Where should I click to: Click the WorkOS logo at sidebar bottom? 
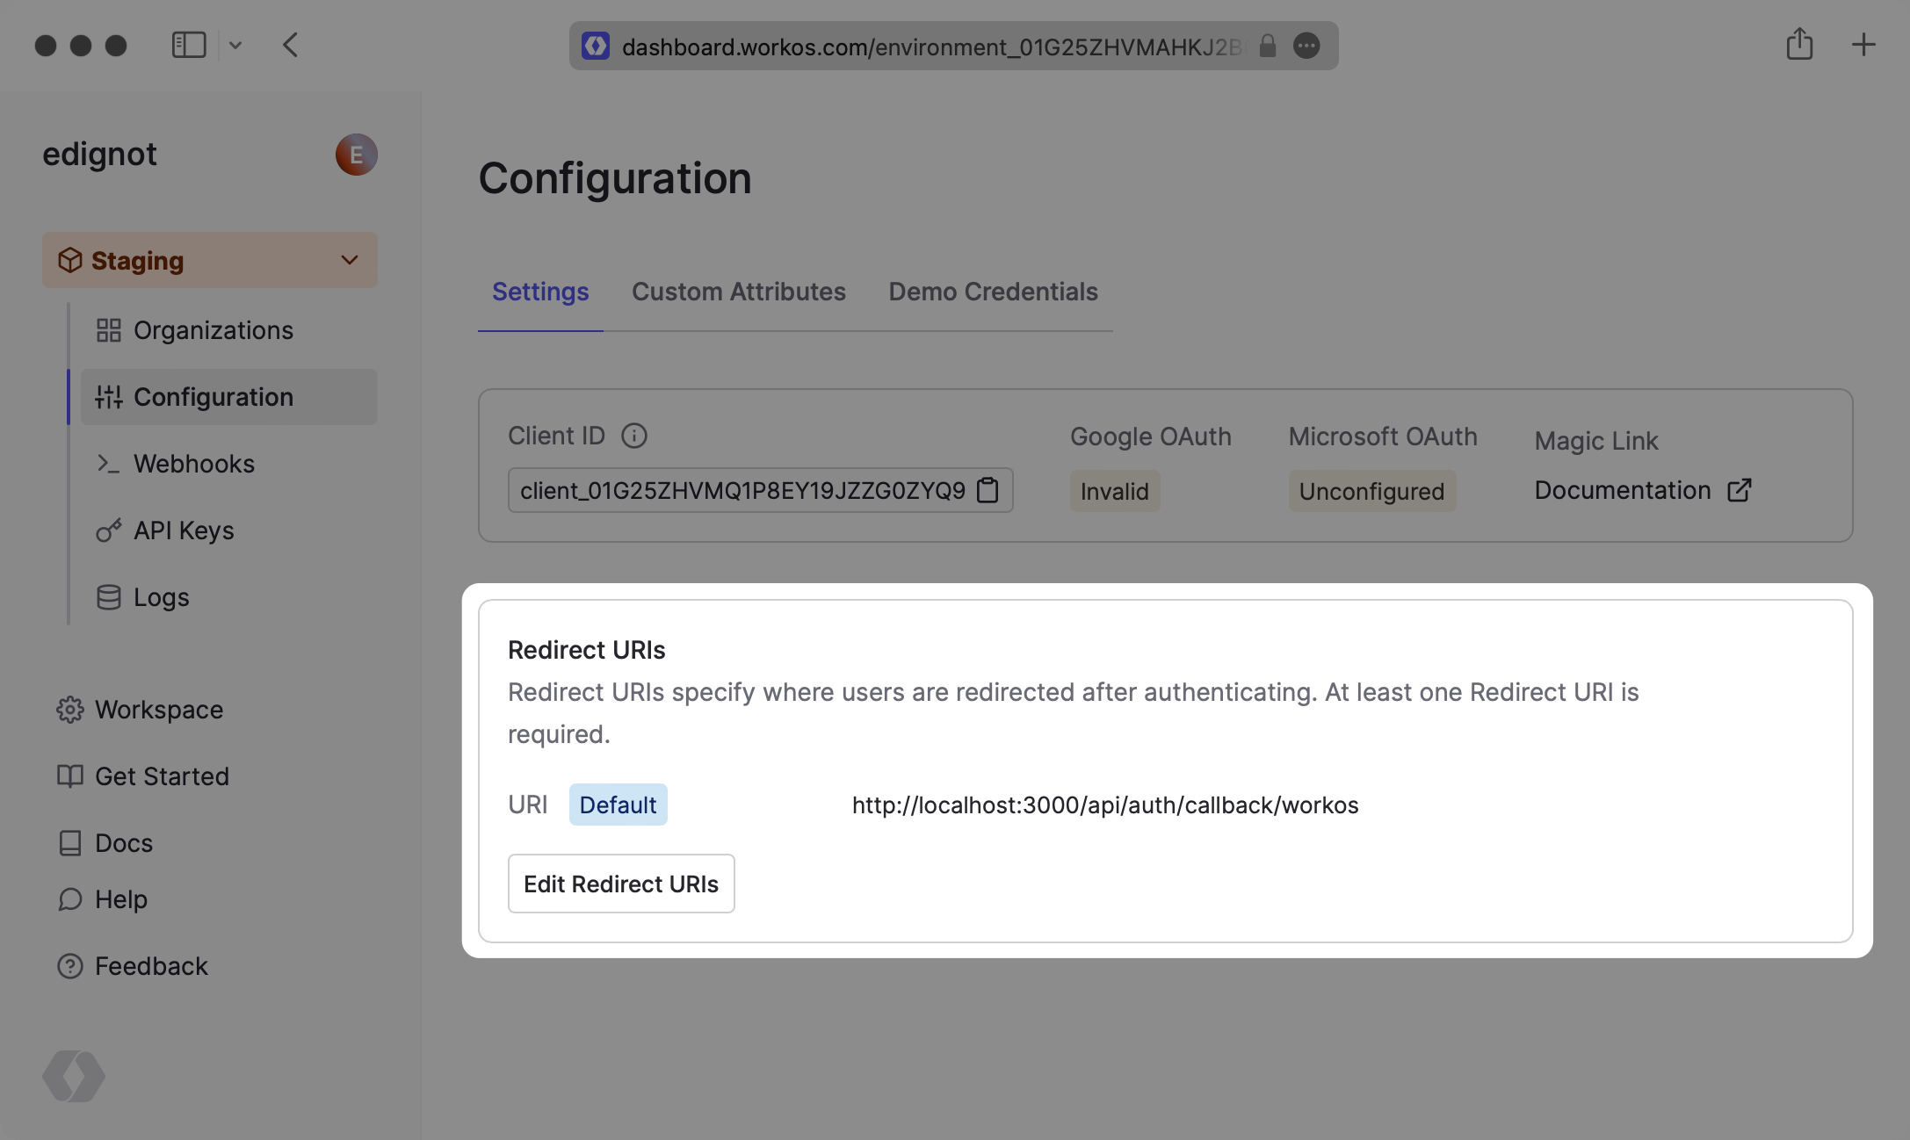[74, 1076]
